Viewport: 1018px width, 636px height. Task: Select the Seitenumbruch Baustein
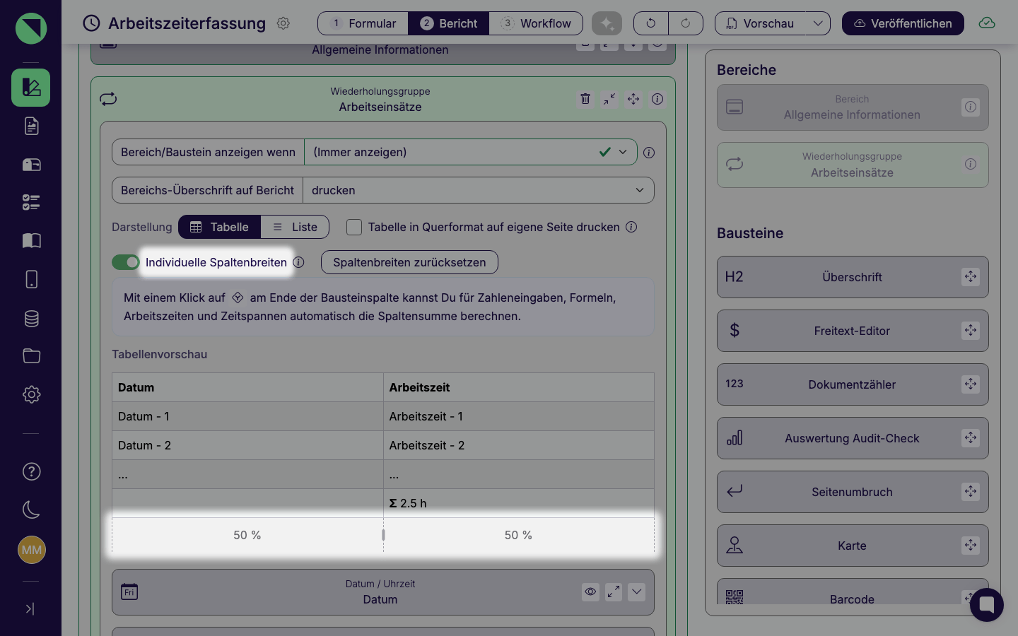pyautogui.click(x=853, y=492)
